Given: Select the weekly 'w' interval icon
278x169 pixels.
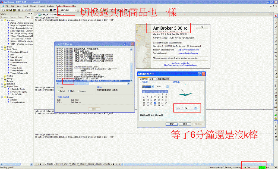Looking at the screenshot, I should pos(276,133).
